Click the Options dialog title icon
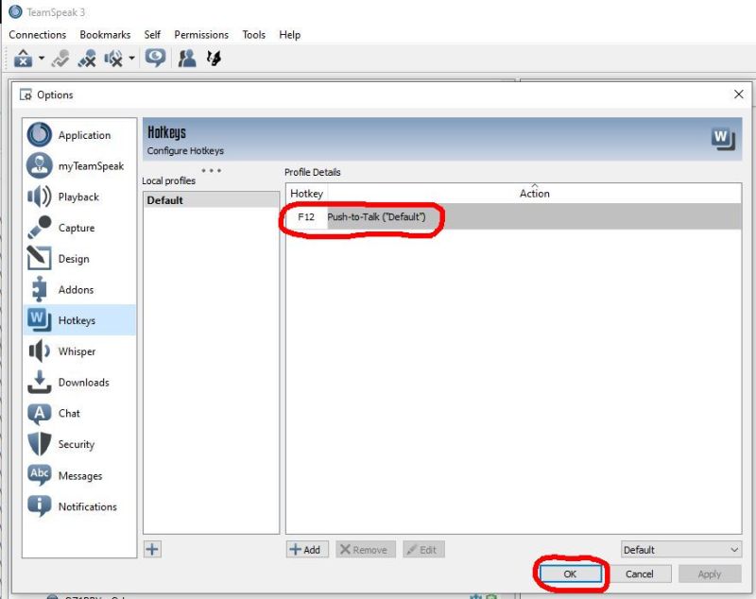 coord(26,94)
